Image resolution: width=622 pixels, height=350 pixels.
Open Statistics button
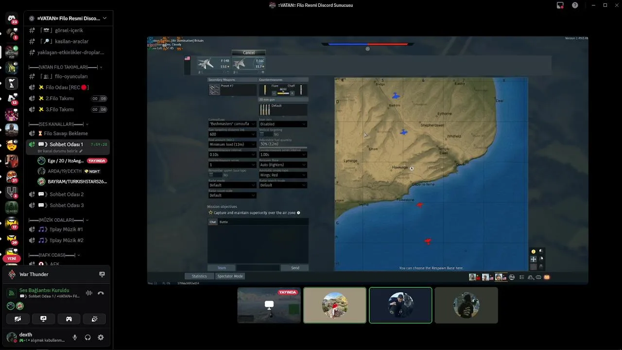pyautogui.click(x=199, y=276)
